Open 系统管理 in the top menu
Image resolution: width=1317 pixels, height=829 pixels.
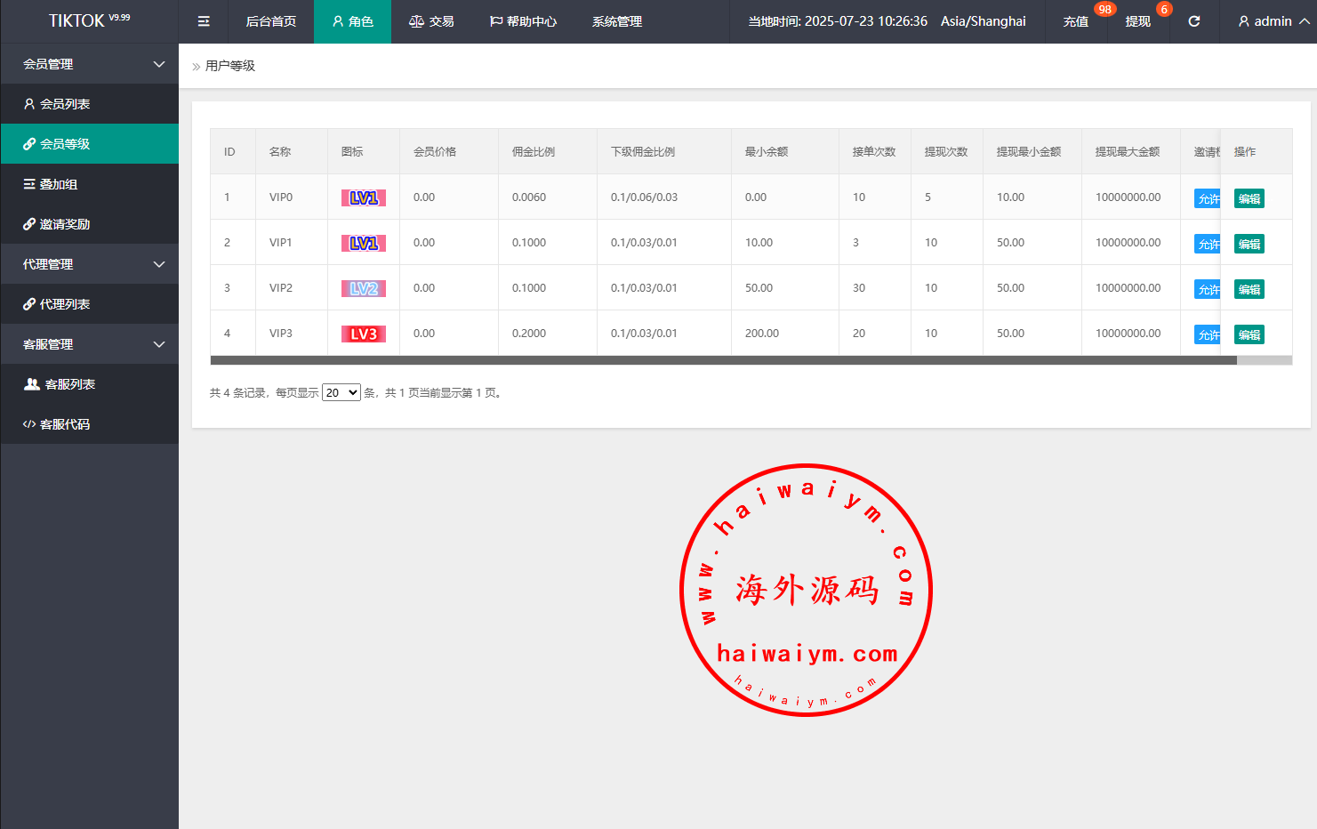point(616,21)
